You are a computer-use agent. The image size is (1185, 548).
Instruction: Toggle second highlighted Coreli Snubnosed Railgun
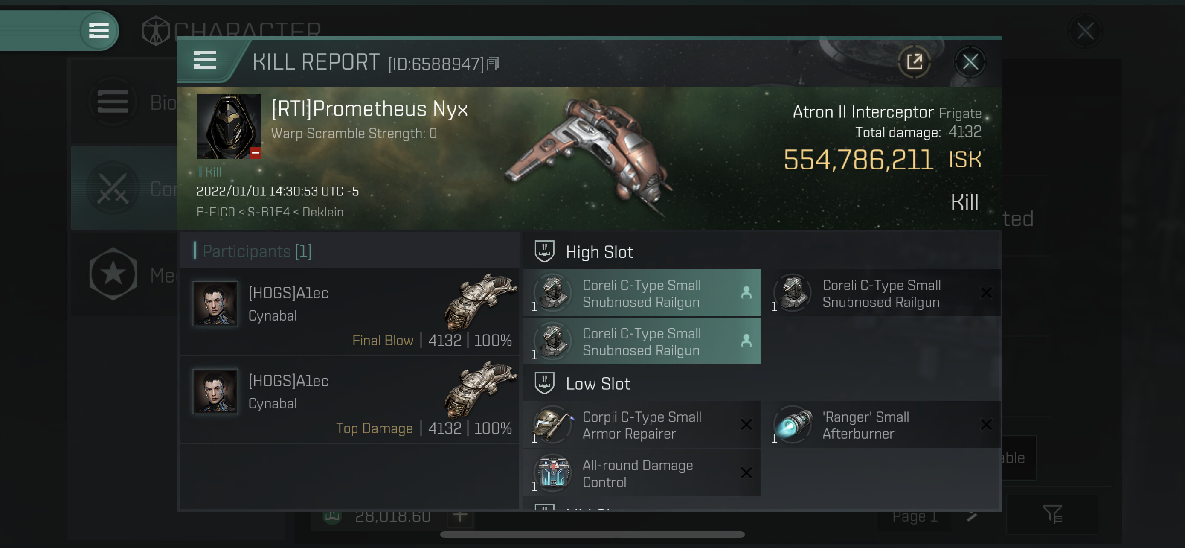coord(641,342)
